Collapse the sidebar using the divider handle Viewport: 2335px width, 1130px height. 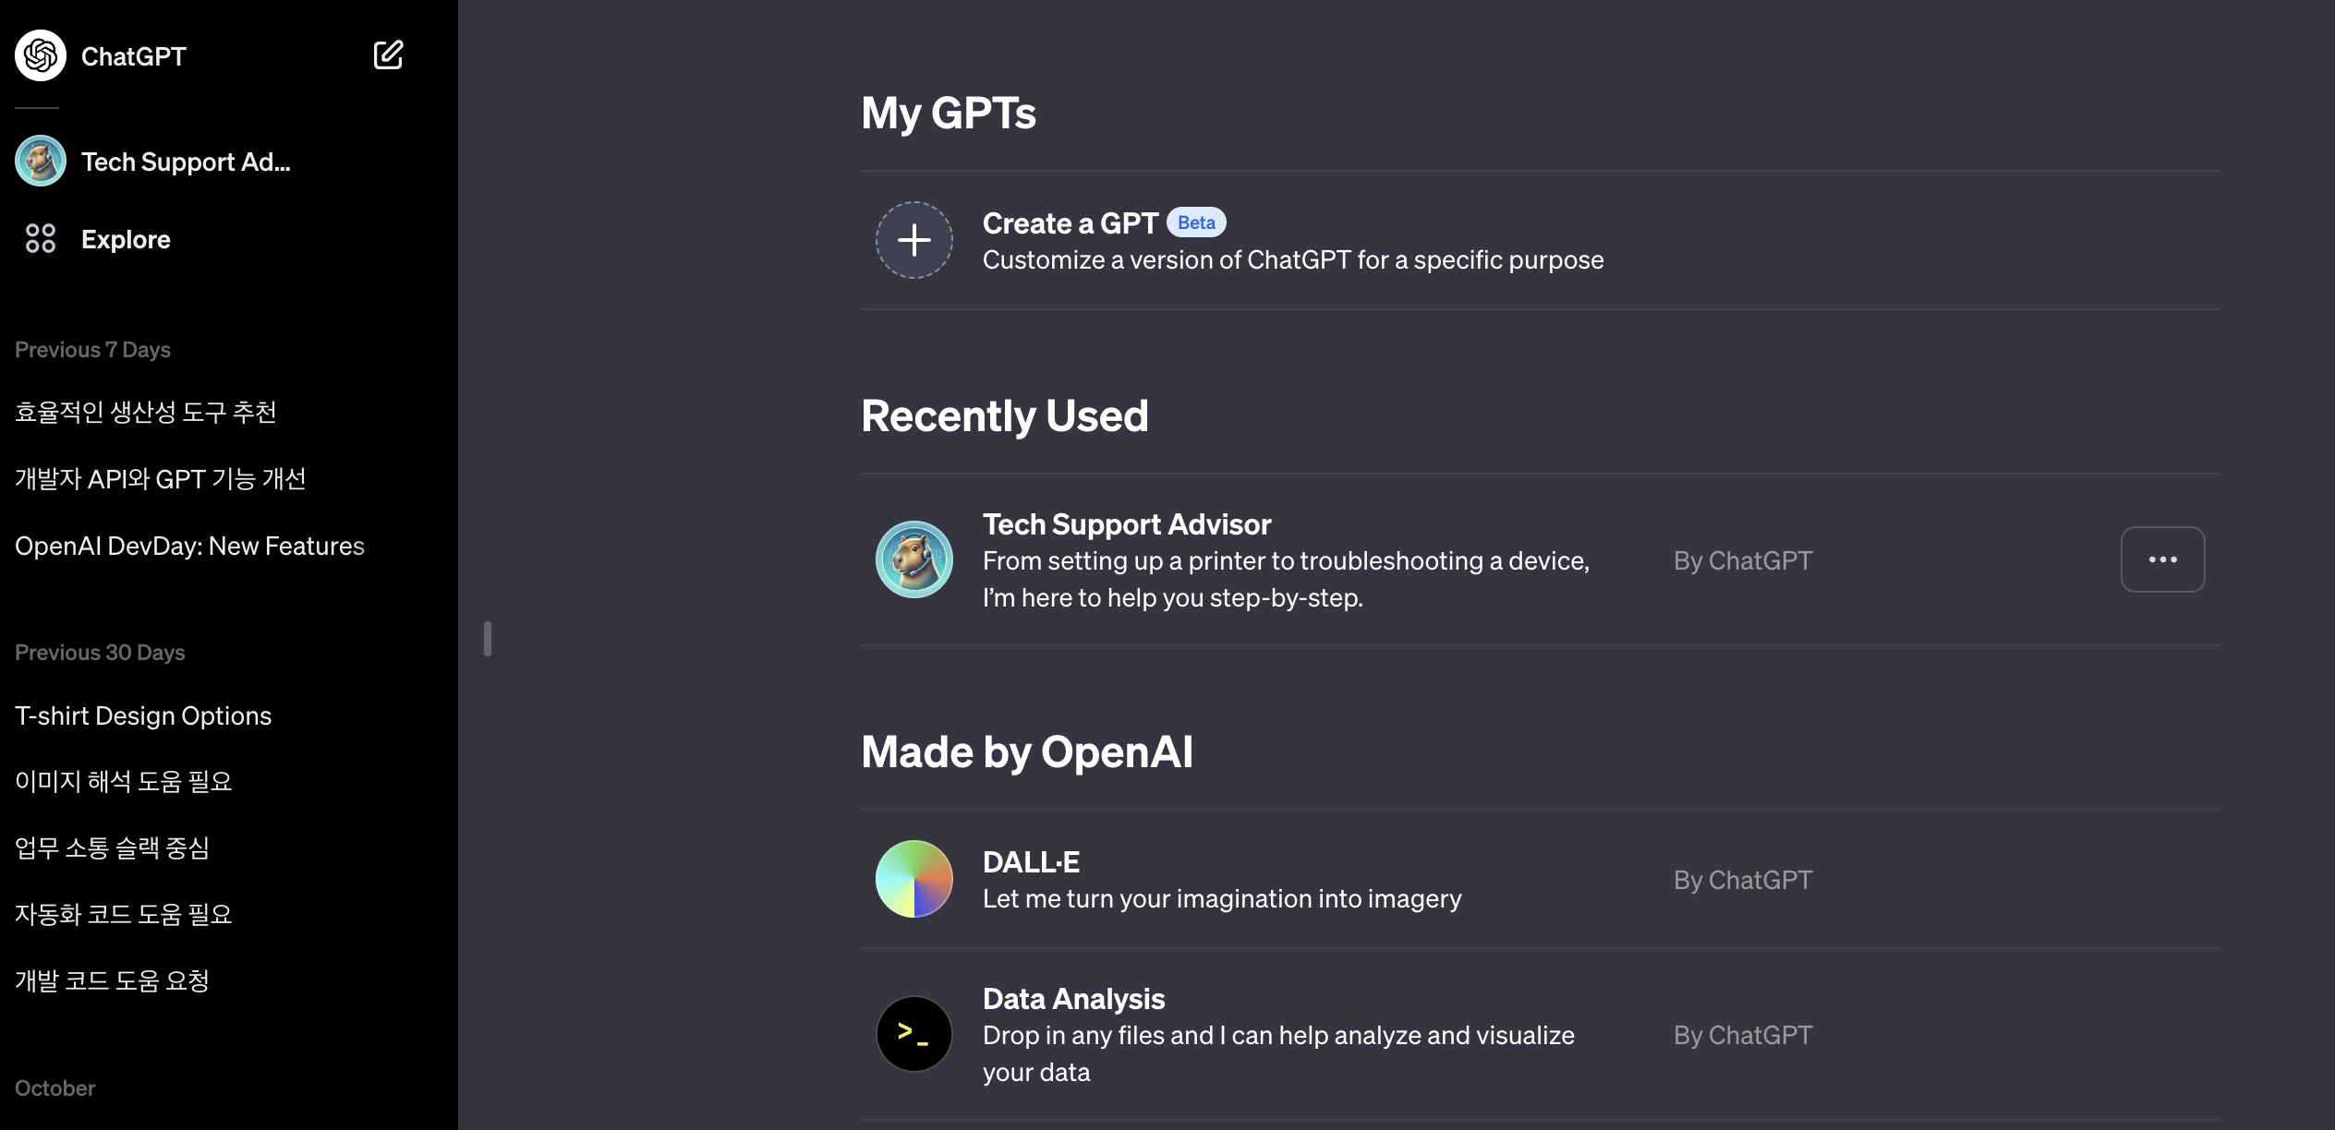click(488, 639)
